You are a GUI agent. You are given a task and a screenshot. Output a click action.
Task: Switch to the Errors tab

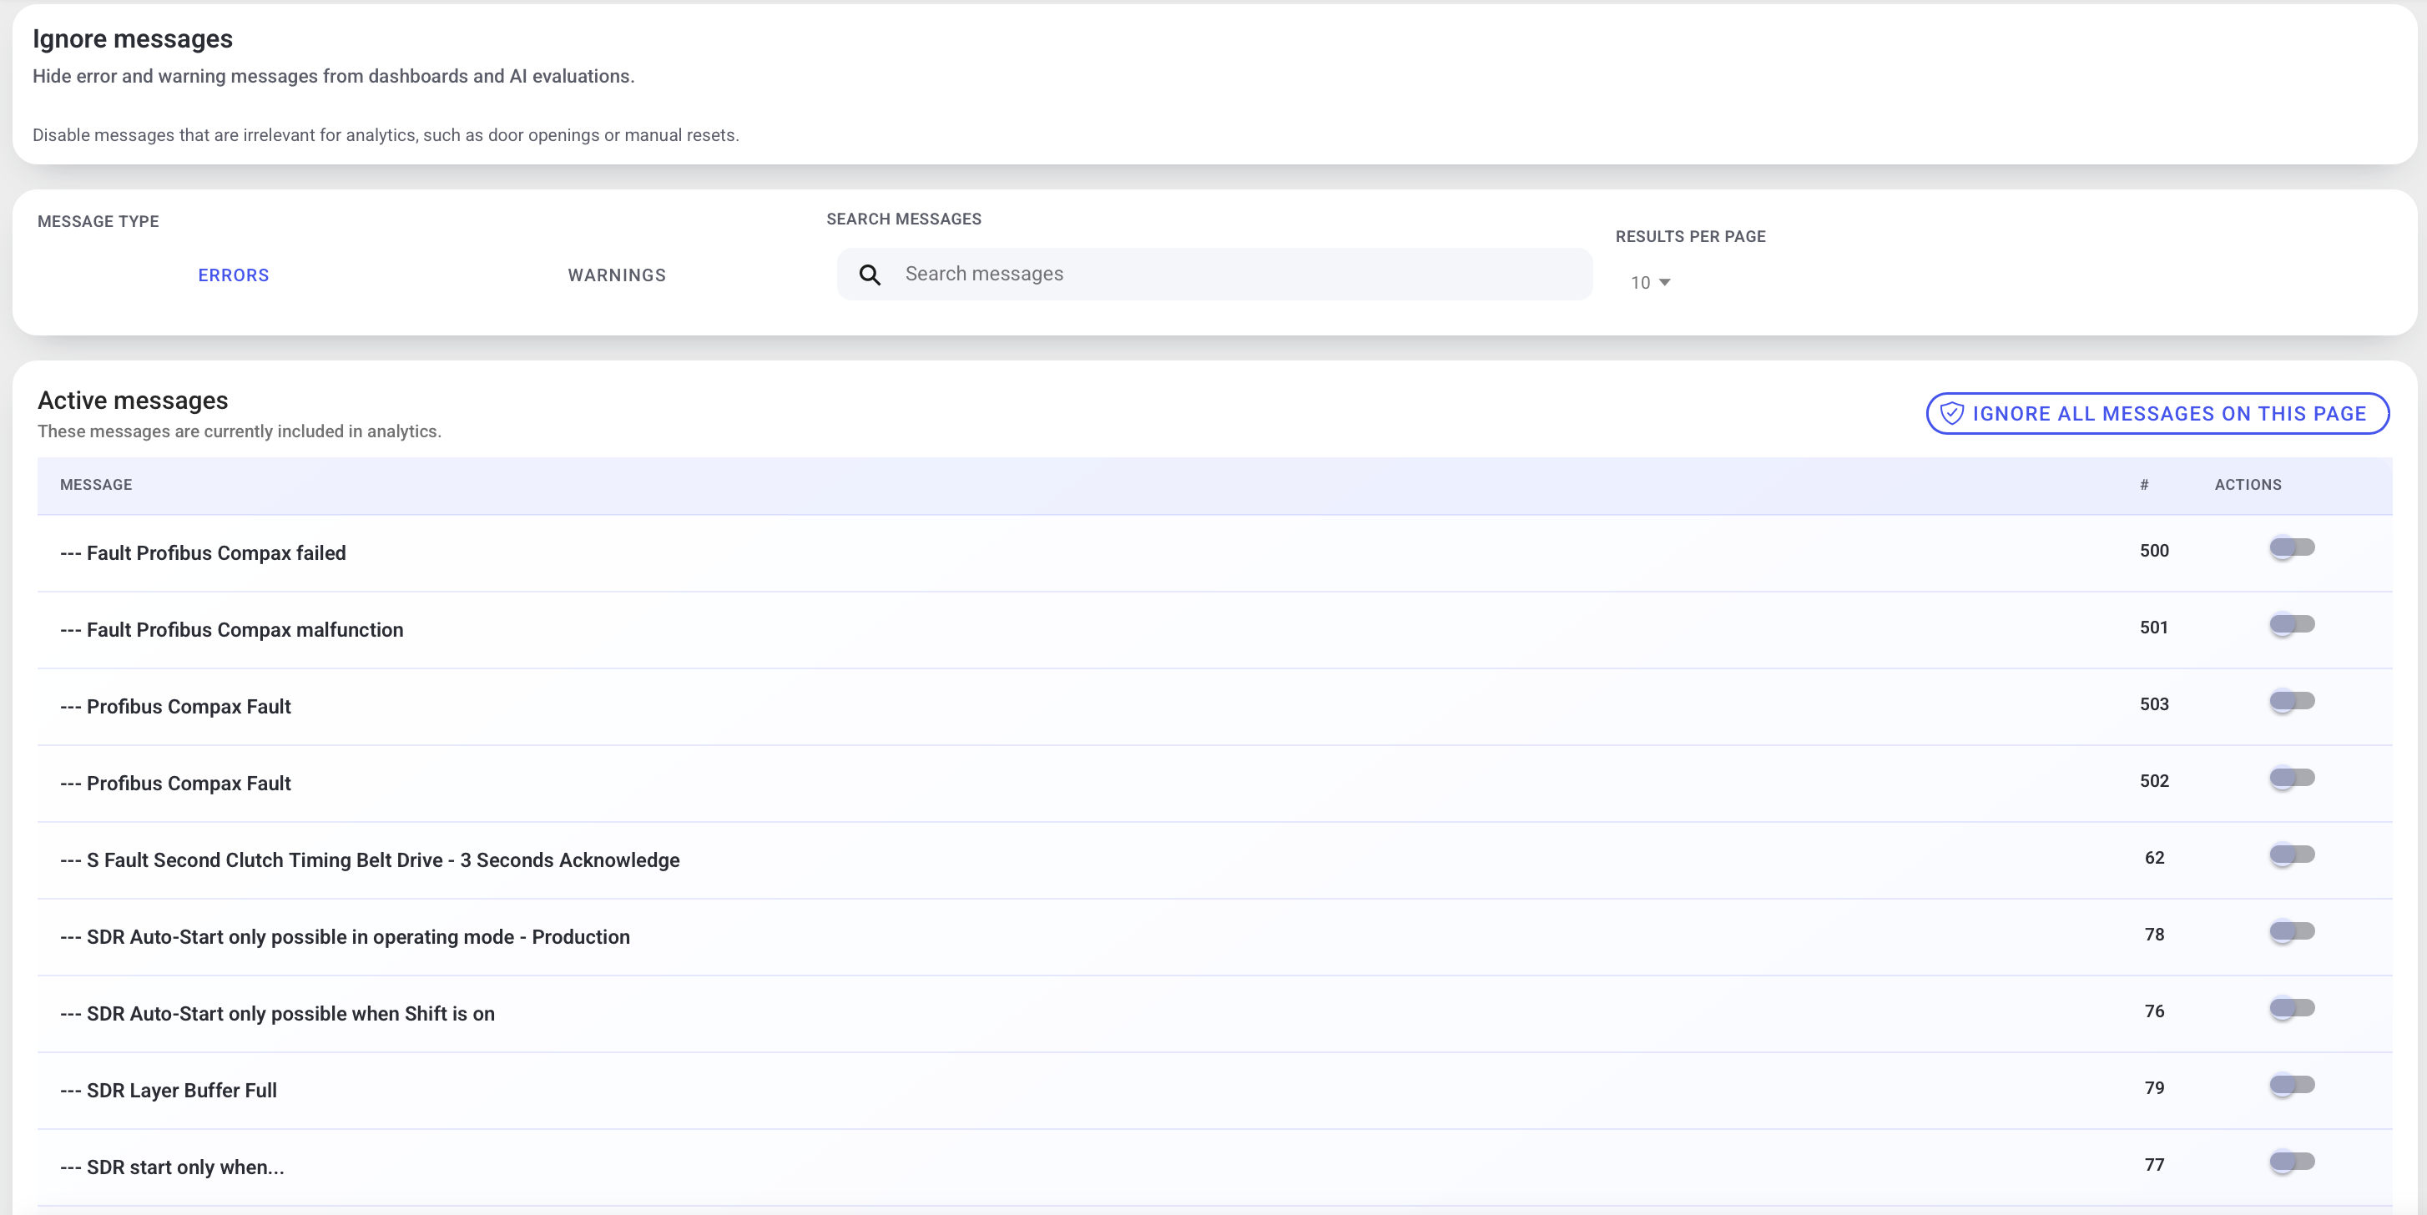point(234,275)
